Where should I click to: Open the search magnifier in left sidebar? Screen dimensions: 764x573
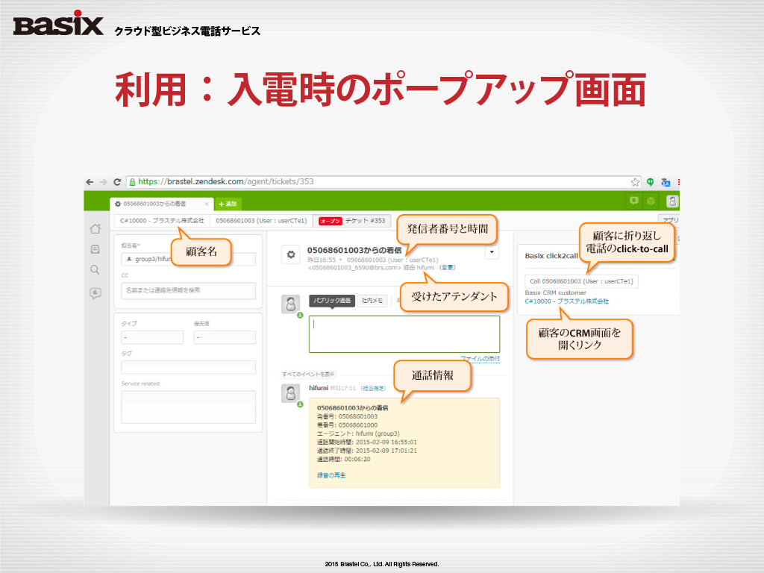click(95, 270)
